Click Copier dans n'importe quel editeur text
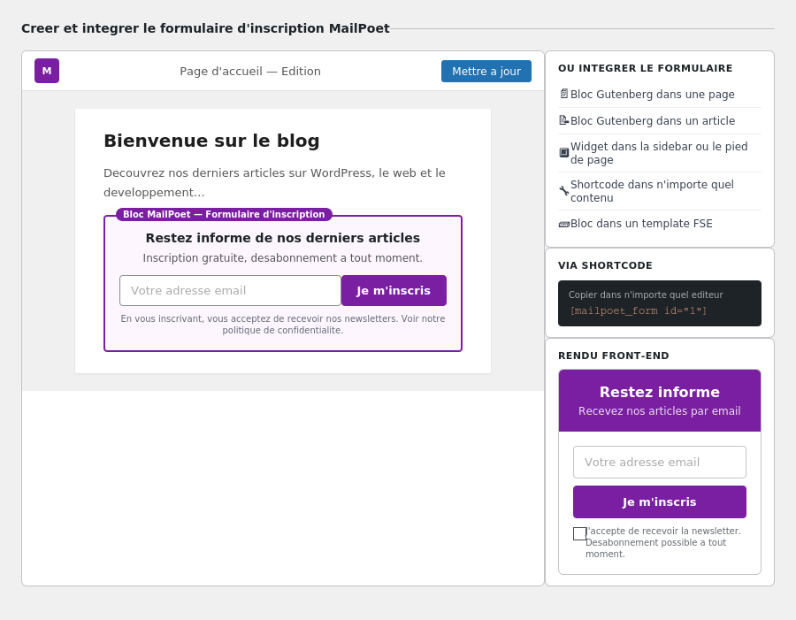 tap(646, 295)
